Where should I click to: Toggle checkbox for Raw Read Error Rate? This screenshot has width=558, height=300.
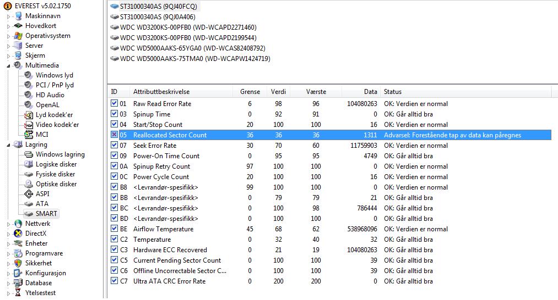click(x=114, y=103)
